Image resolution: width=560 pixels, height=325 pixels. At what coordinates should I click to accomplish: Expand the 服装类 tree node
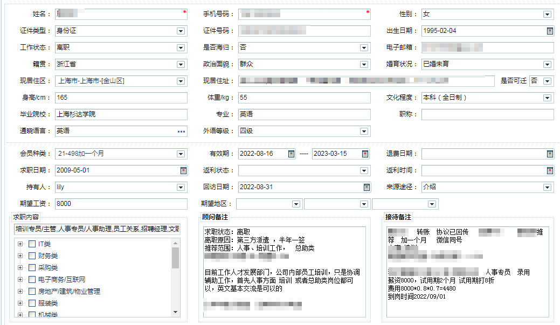(20, 303)
